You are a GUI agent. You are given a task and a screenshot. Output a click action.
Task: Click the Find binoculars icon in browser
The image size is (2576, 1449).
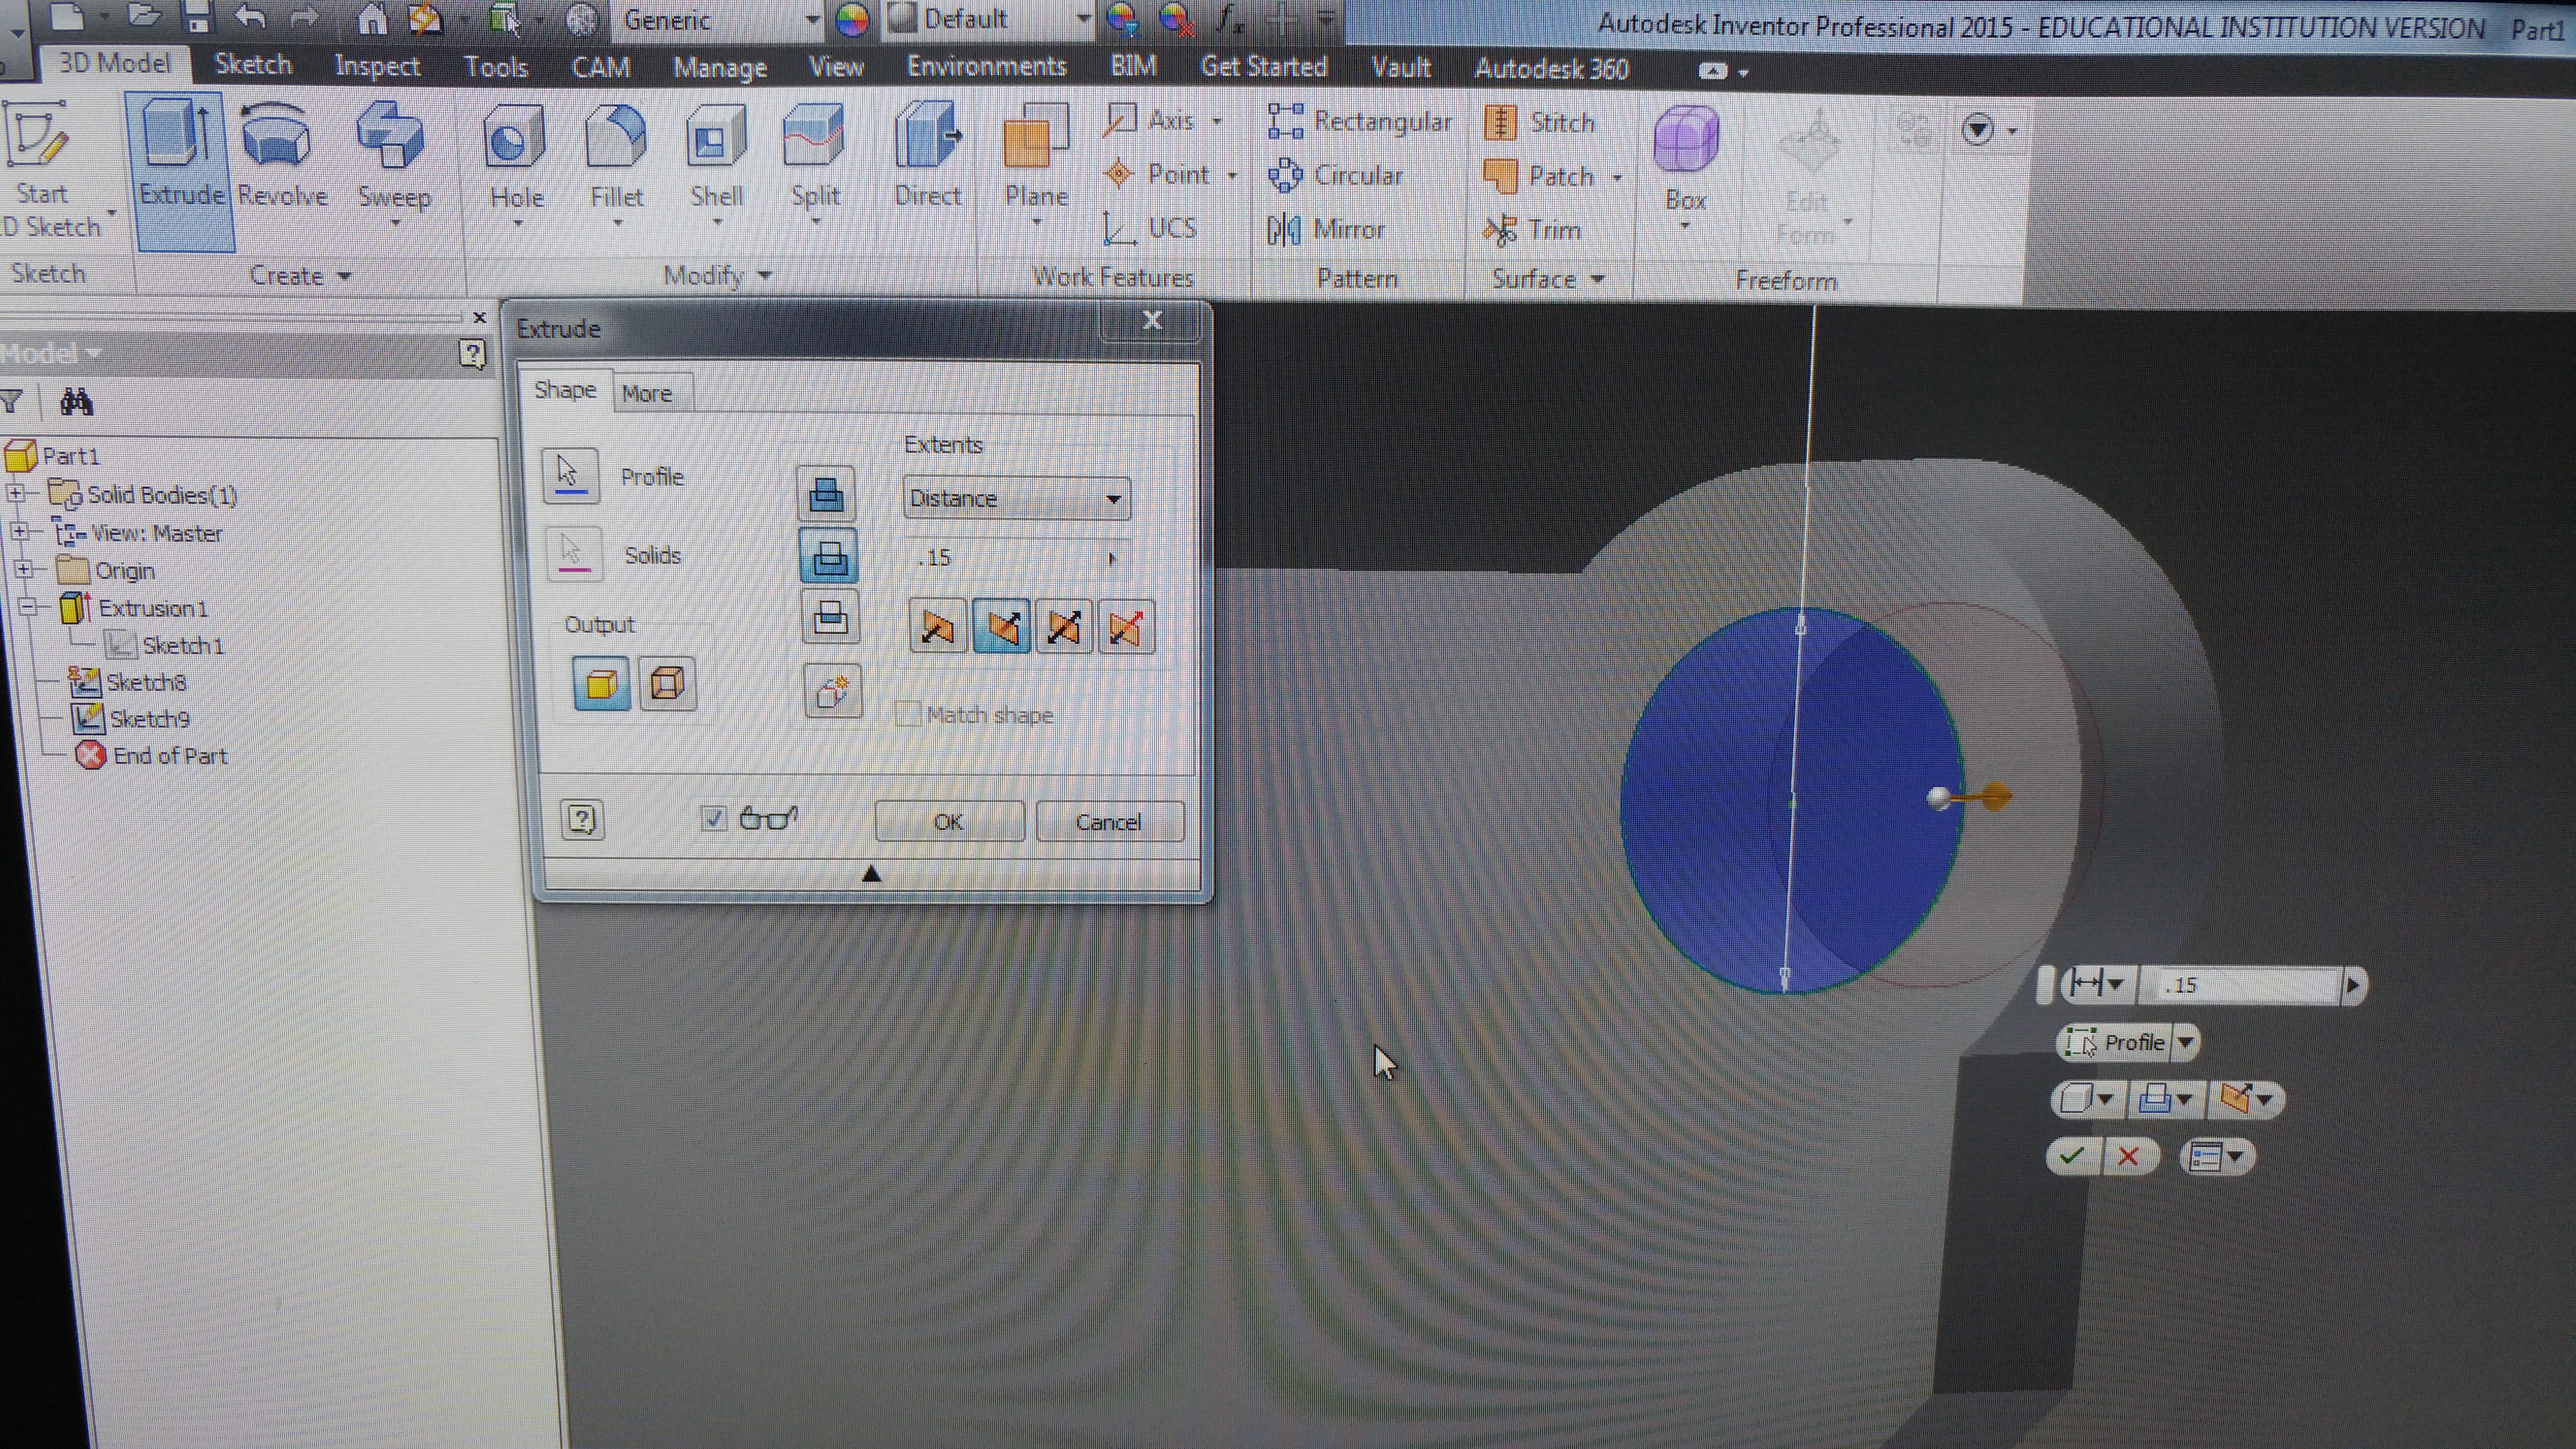click(76, 402)
